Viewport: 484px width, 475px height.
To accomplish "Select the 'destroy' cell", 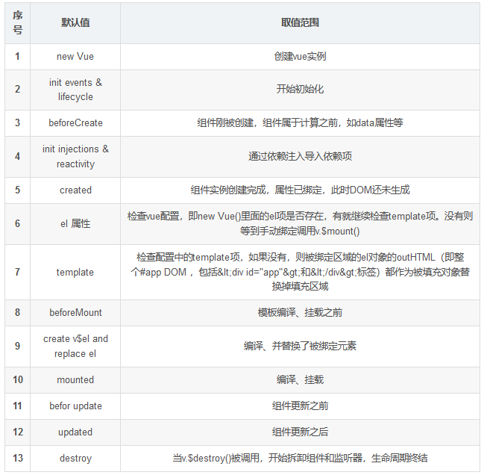I will coord(75,459).
